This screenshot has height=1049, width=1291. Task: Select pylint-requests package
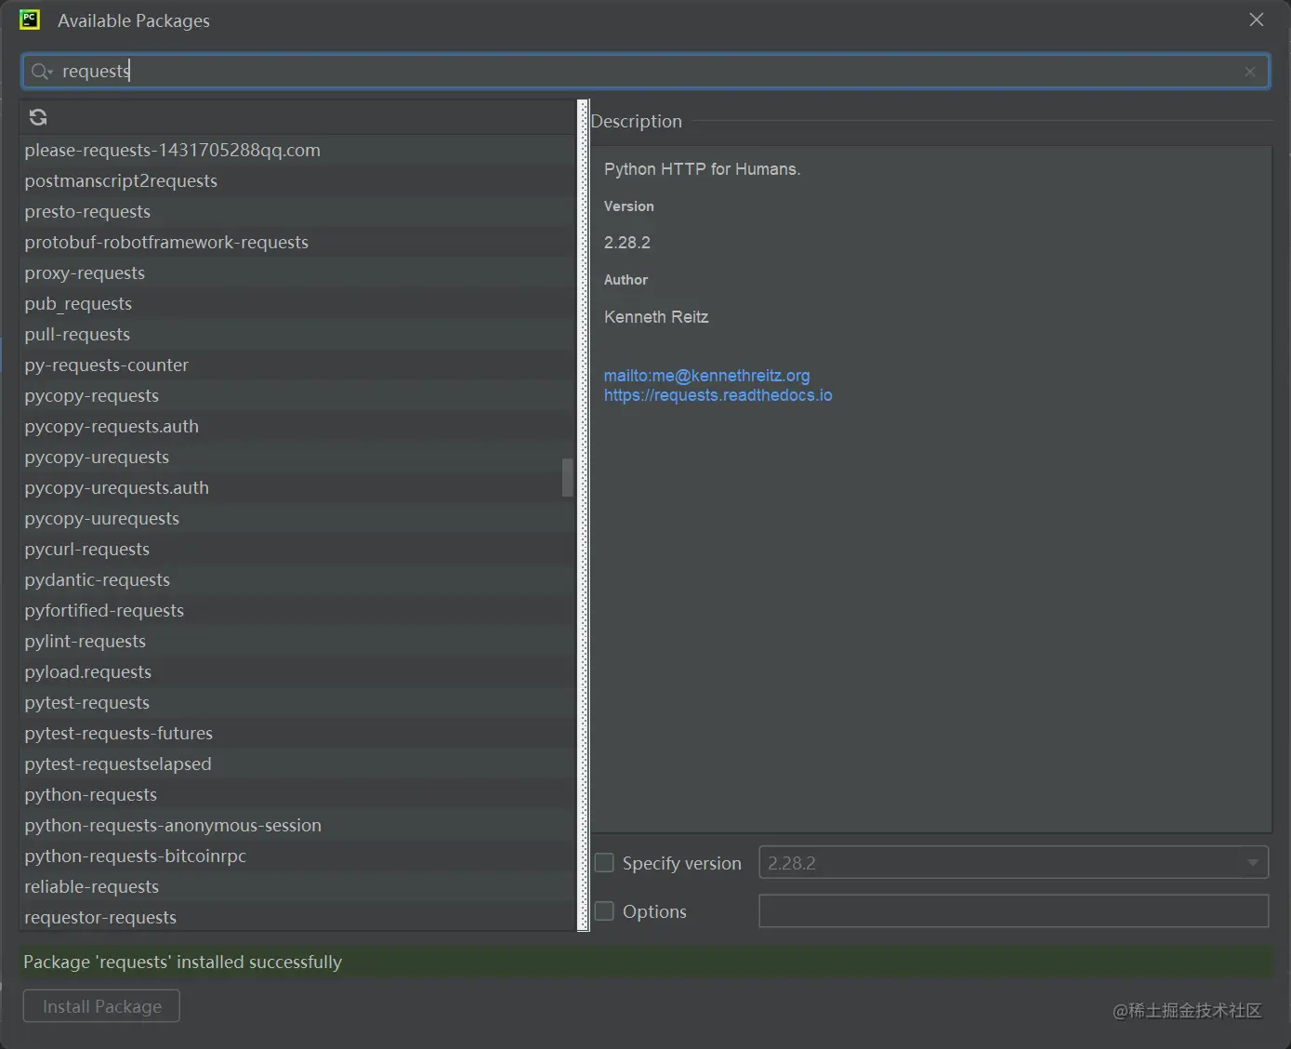(x=297, y=641)
